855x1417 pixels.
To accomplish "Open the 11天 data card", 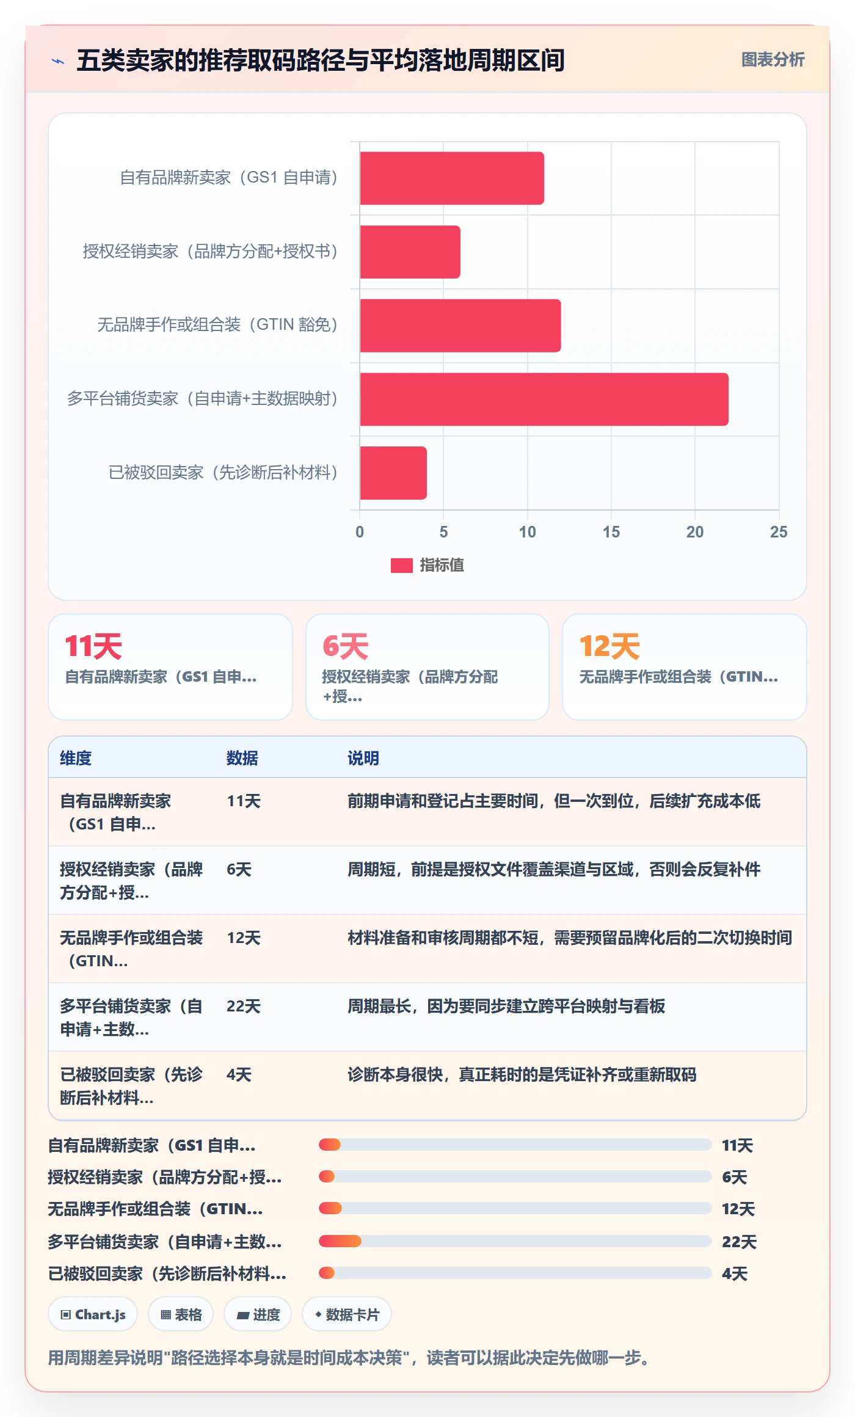I will point(170,667).
